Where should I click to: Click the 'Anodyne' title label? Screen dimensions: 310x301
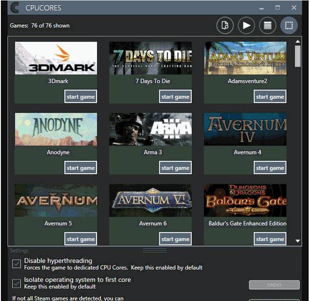[x=58, y=152]
